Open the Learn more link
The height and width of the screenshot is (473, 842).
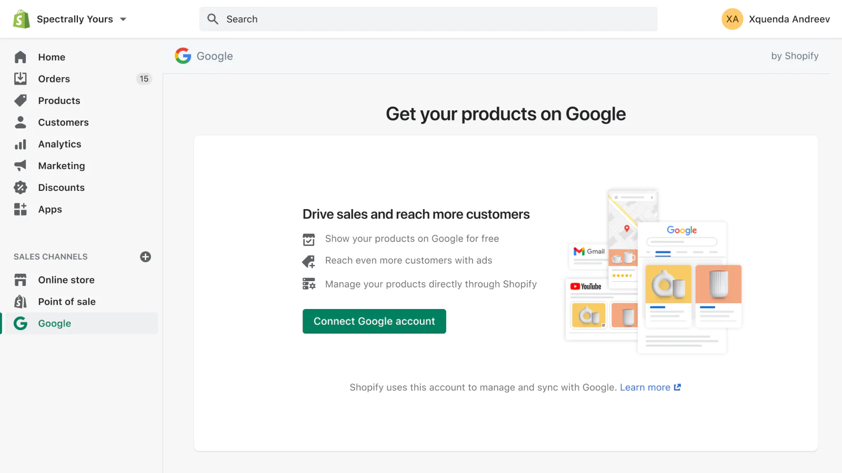[645, 387]
